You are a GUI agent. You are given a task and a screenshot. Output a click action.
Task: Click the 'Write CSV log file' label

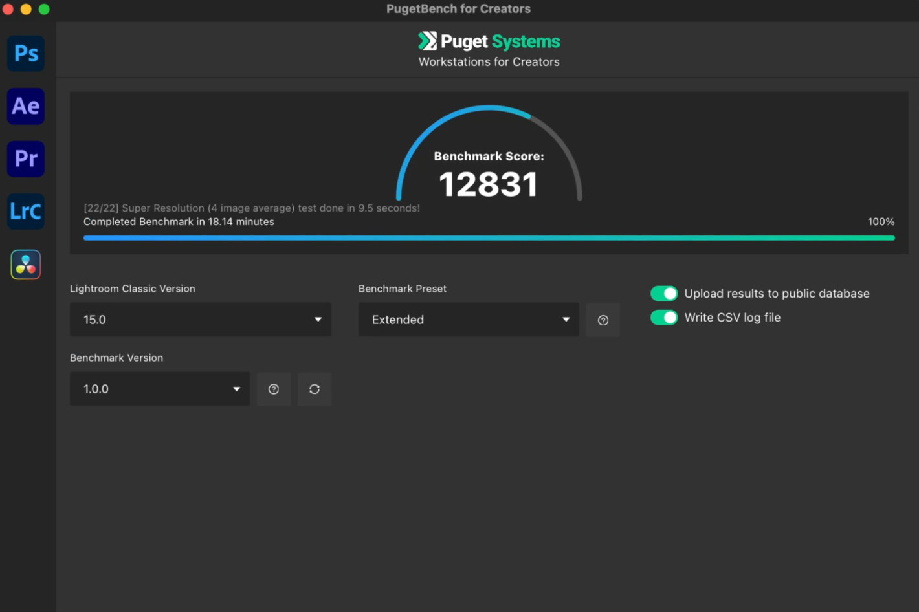pyautogui.click(x=733, y=318)
